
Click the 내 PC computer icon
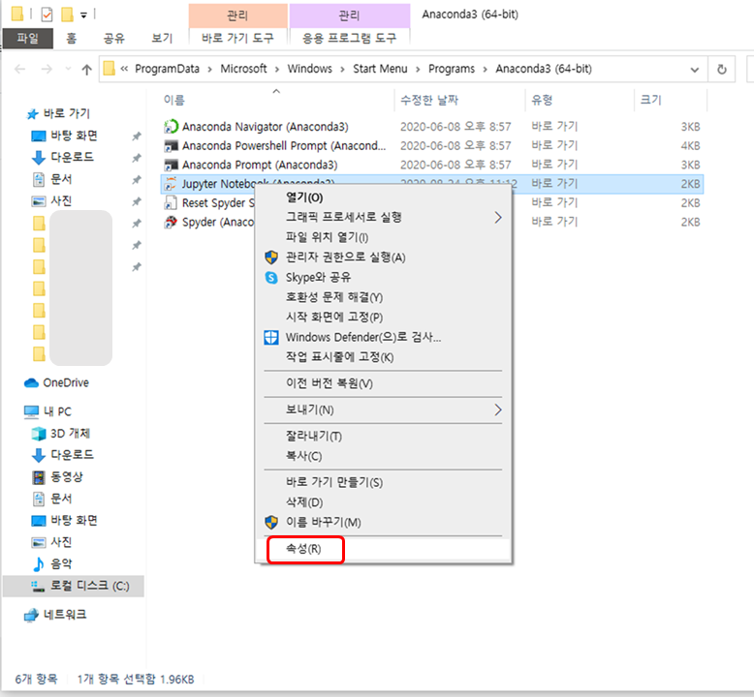(31, 411)
